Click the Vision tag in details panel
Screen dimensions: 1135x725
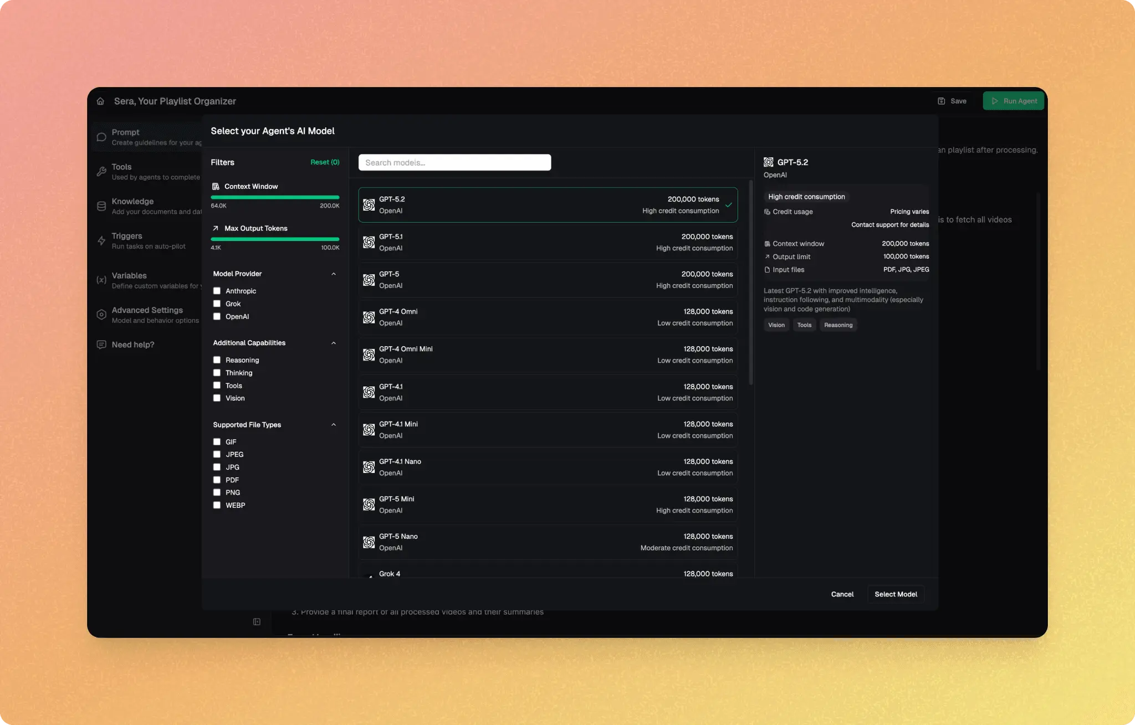(776, 325)
